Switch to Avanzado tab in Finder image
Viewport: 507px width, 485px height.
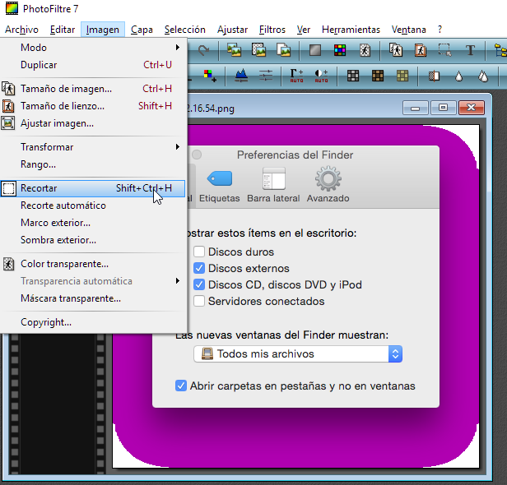tap(328, 186)
